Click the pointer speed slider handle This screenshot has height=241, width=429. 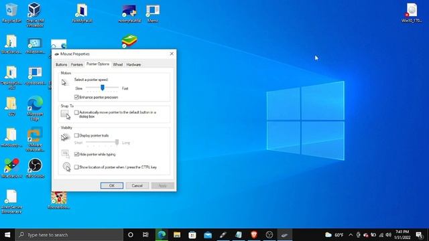point(103,88)
